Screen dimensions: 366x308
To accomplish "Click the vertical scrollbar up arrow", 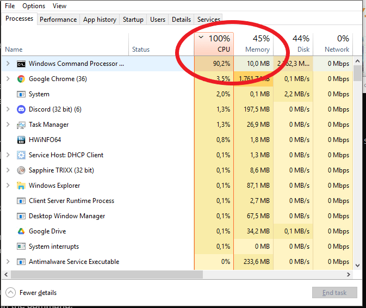I will coord(357,61).
